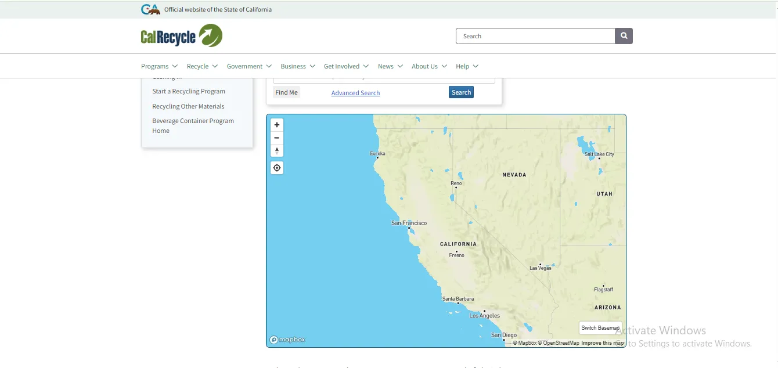Click the Find Me button

tap(286, 92)
